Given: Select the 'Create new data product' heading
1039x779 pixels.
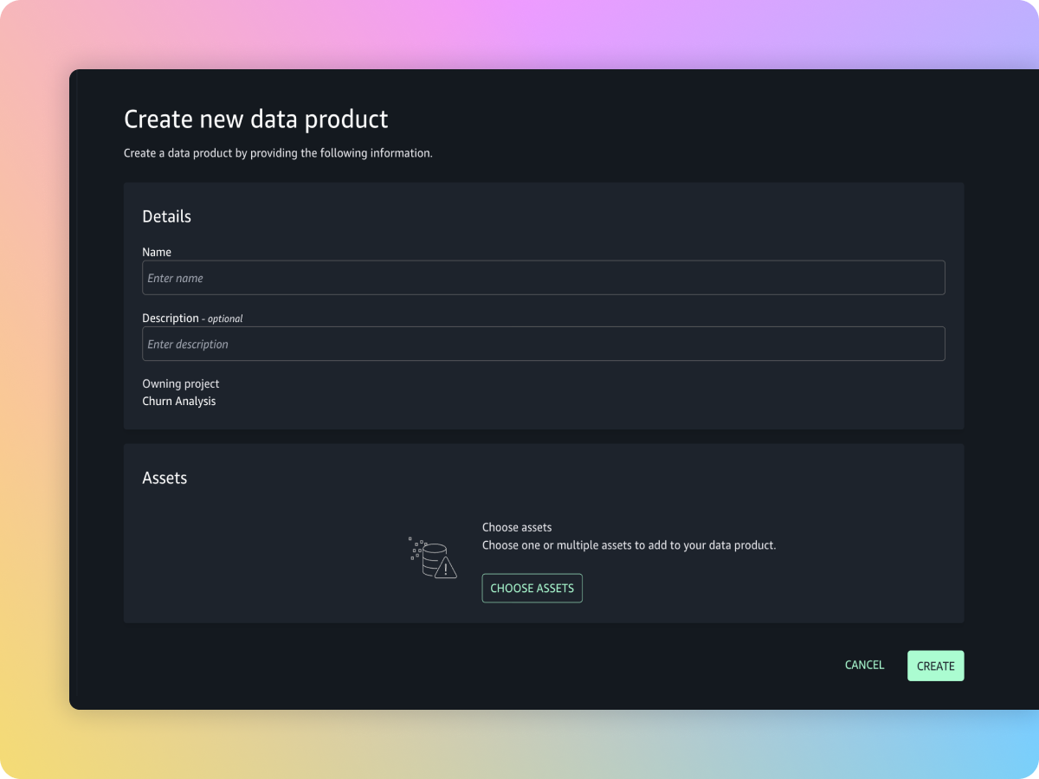Looking at the screenshot, I should [255, 119].
